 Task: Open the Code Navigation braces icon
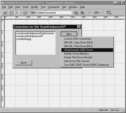point(103,13)
